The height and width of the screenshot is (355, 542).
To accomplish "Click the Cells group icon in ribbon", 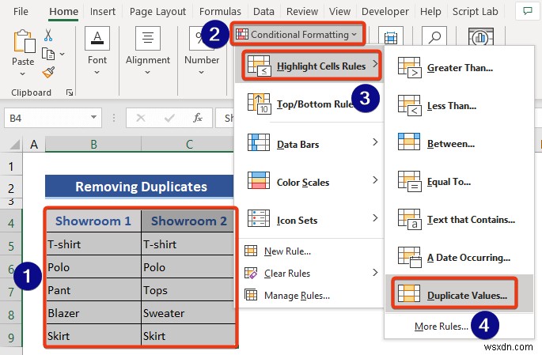I will pos(391,36).
